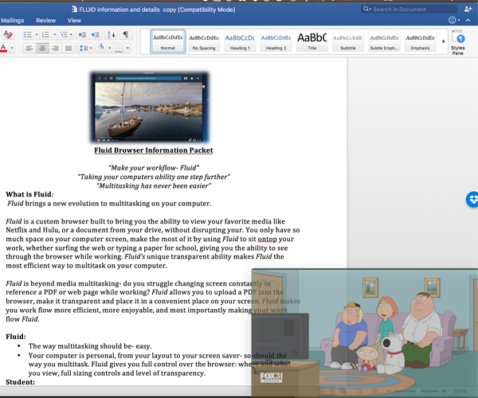The width and height of the screenshot is (478, 398).
Task: Align text right
Action: (55, 48)
